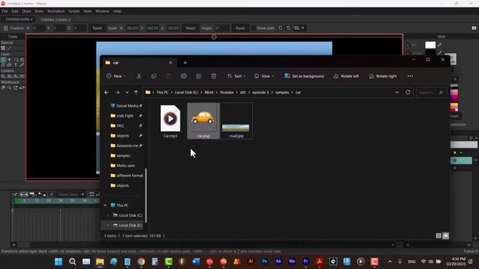Select the Set Origin tool in Moho Layer tools
The image size is (479, 269).
(10, 60)
